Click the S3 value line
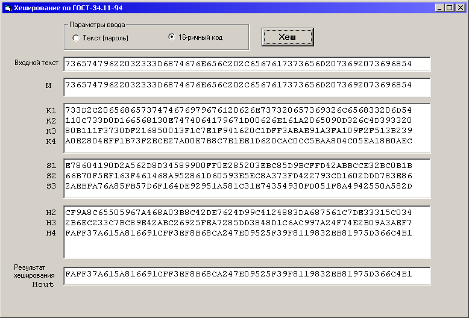Image resolution: width=469 pixels, height=318 pixels. pyautogui.click(x=238, y=186)
